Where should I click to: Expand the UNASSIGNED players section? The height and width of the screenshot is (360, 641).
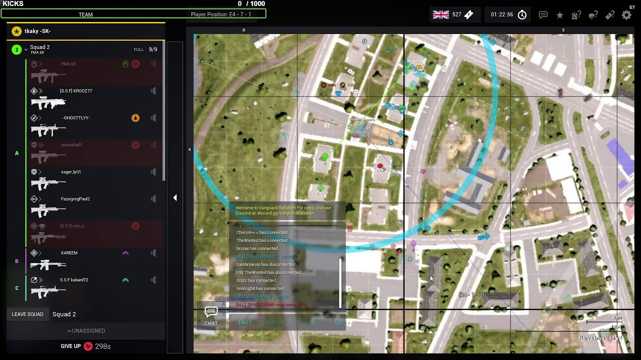point(86,331)
